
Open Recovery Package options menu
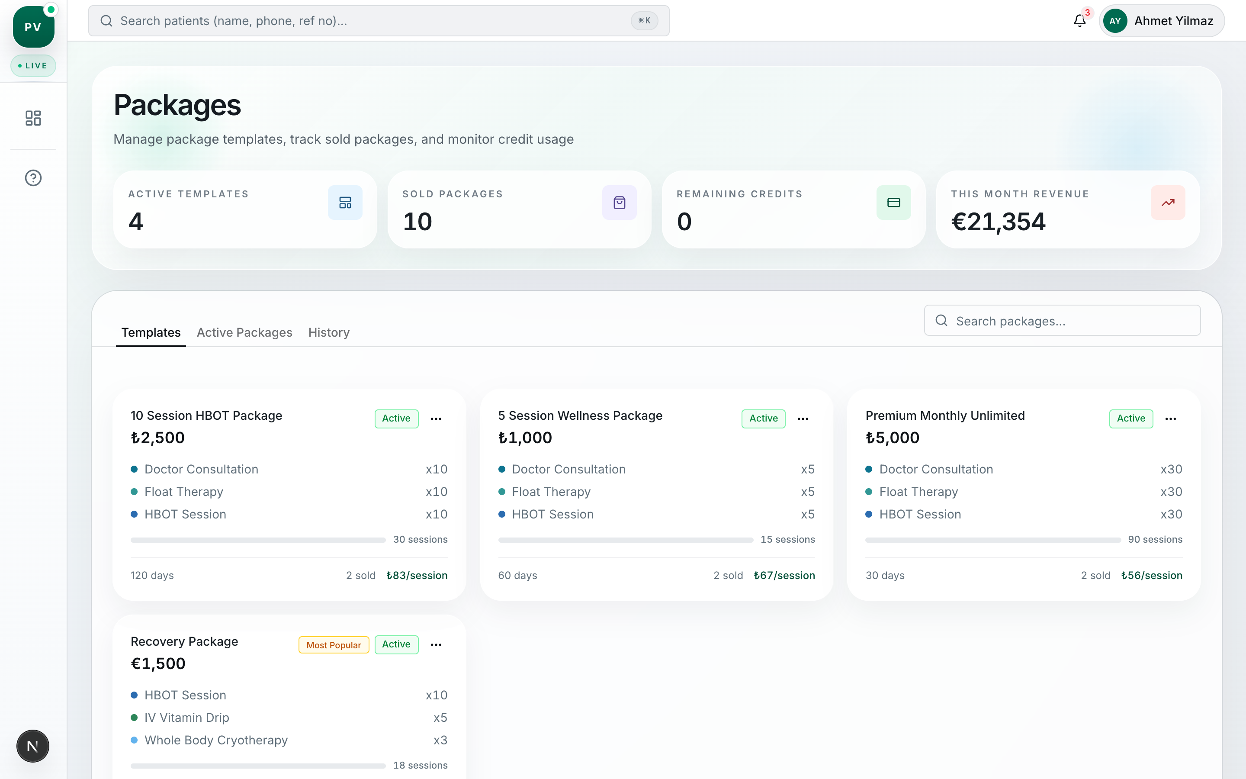(x=436, y=644)
